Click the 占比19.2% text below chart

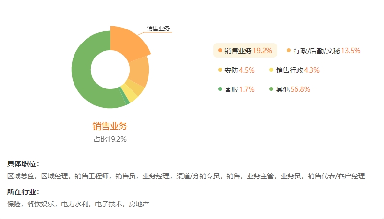click(x=110, y=139)
